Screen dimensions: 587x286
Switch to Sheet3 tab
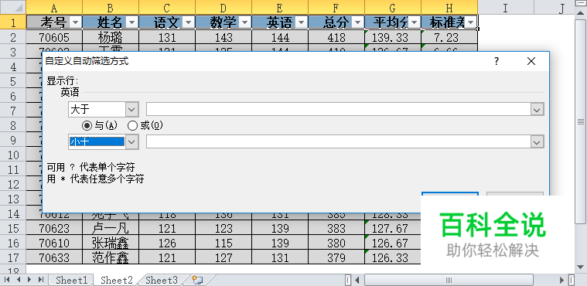click(x=162, y=280)
